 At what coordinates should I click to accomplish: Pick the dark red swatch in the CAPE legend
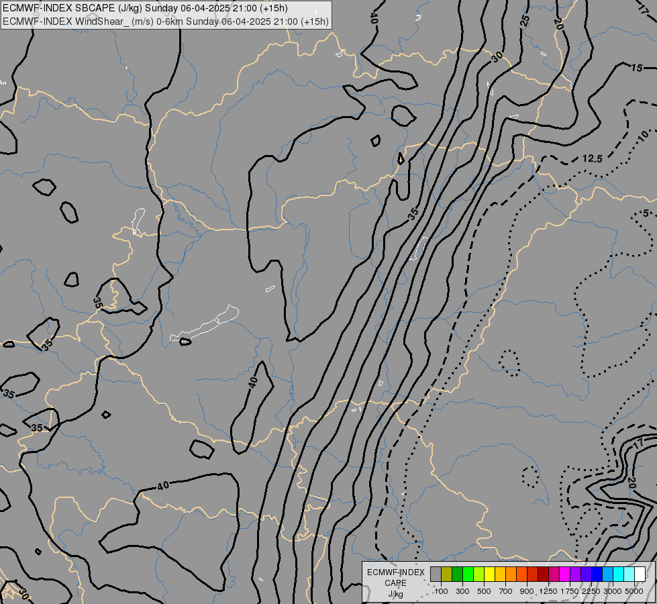pyautogui.click(x=544, y=574)
